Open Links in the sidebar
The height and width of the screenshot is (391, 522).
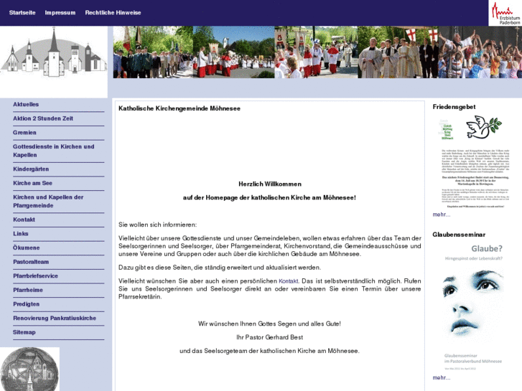click(21, 234)
